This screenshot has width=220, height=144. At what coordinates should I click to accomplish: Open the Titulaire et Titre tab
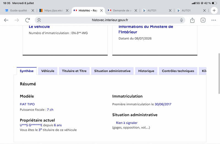(74, 71)
